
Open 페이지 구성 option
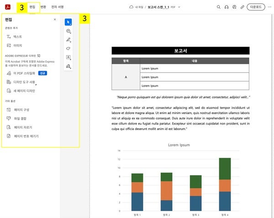pyautogui.click(x=18, y=109)
